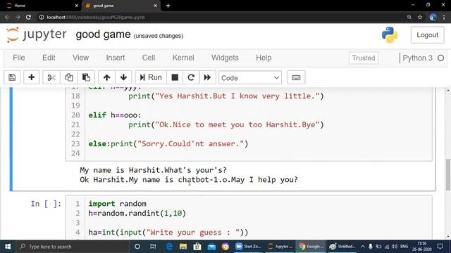Click the taskbar search box
This screenshot has width=451, height=253.
click(x=72, y=247)
